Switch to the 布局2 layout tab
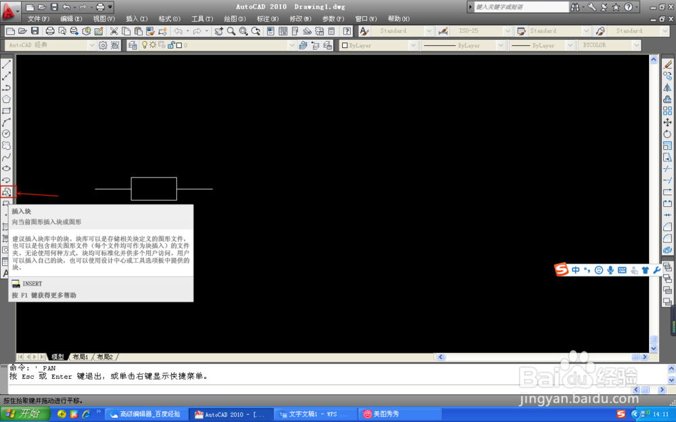676x422 pixels. coord(105,357)
